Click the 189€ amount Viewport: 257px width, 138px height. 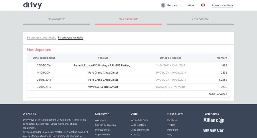(x=224, y=65)
